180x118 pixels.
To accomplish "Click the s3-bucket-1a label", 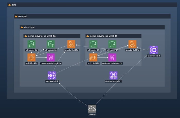I will 31,50.
